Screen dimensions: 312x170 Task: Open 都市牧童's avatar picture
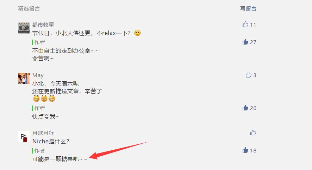point(24,28)
